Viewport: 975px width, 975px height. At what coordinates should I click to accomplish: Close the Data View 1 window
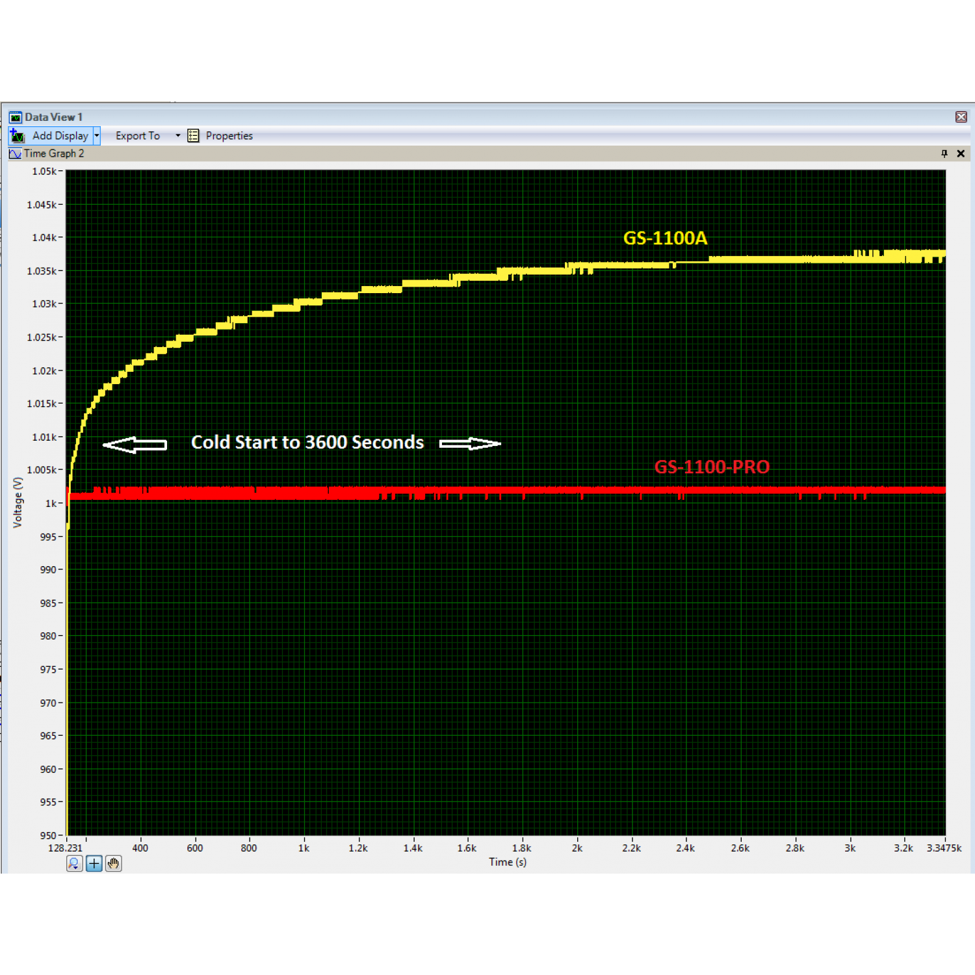961,117
